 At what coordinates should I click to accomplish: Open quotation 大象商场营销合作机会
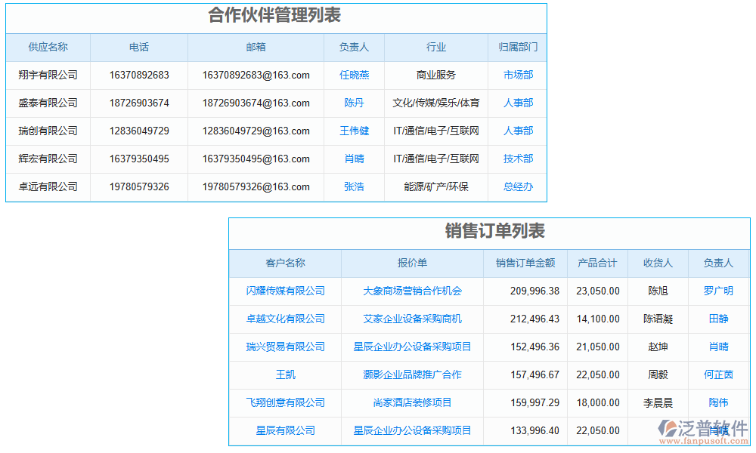point(412,291)
